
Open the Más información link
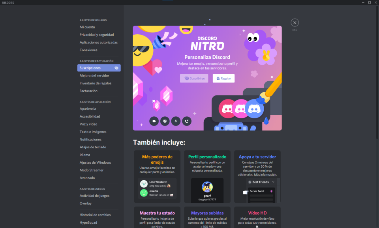[x=265, y=174]
